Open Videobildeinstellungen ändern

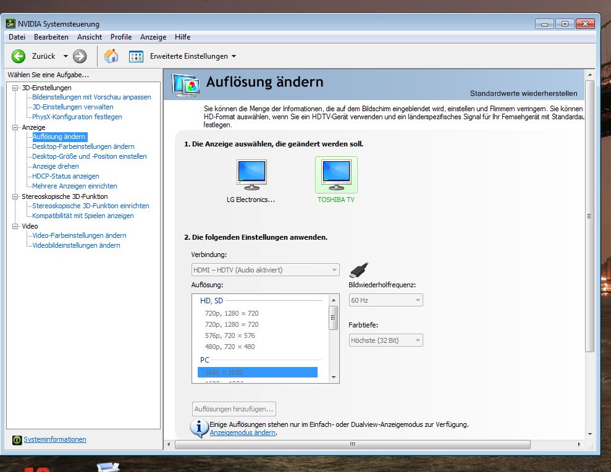tap(76, 245)
